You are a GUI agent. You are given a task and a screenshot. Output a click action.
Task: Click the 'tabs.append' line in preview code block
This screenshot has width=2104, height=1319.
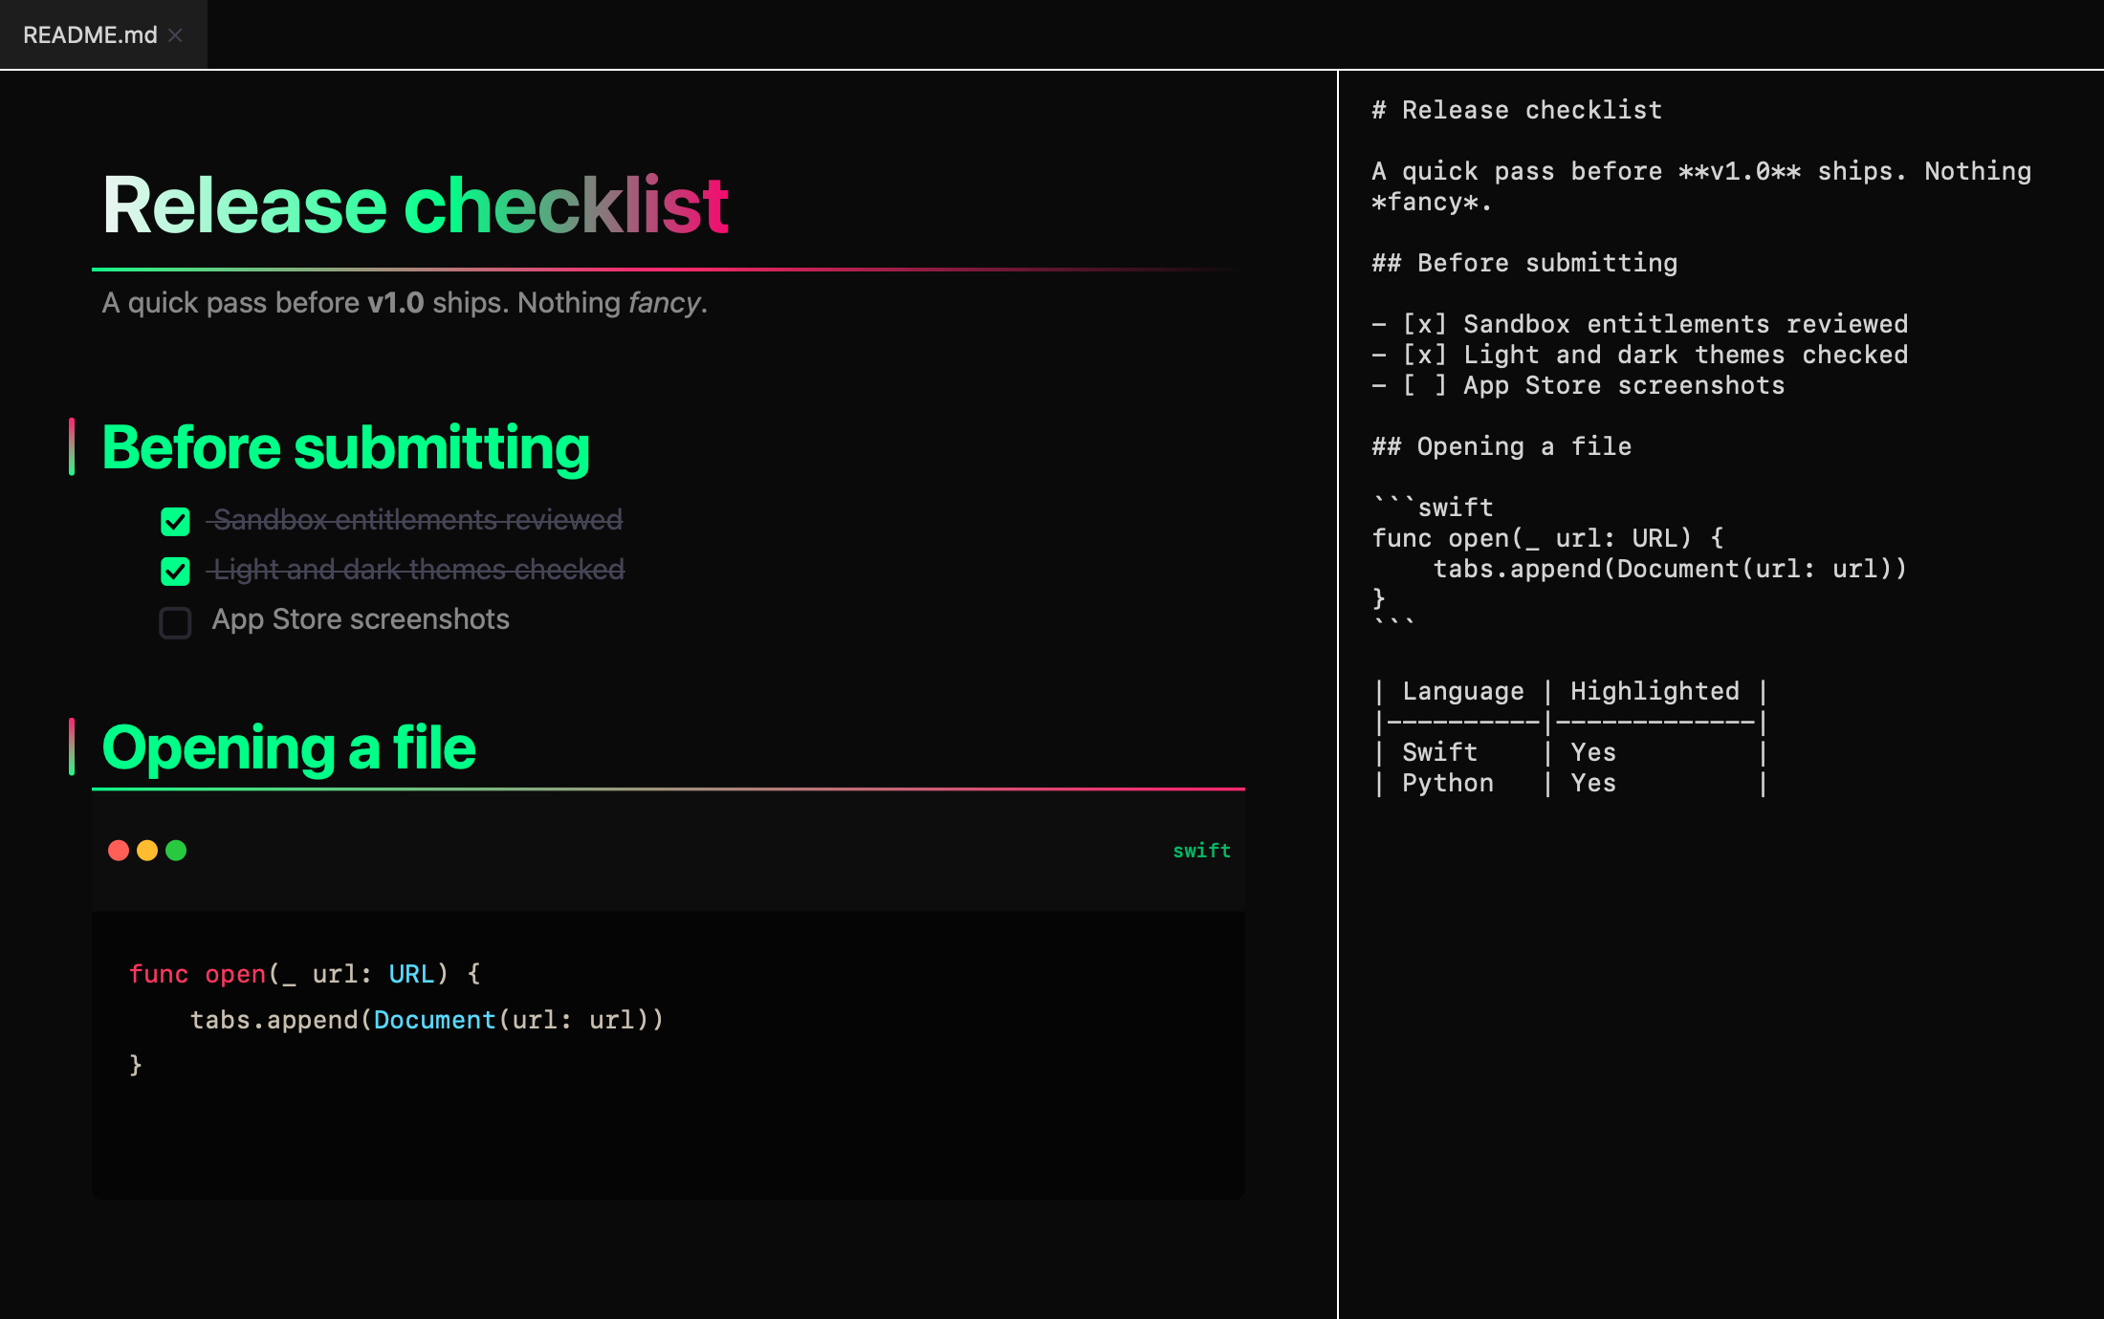[x=427, y=1020]
